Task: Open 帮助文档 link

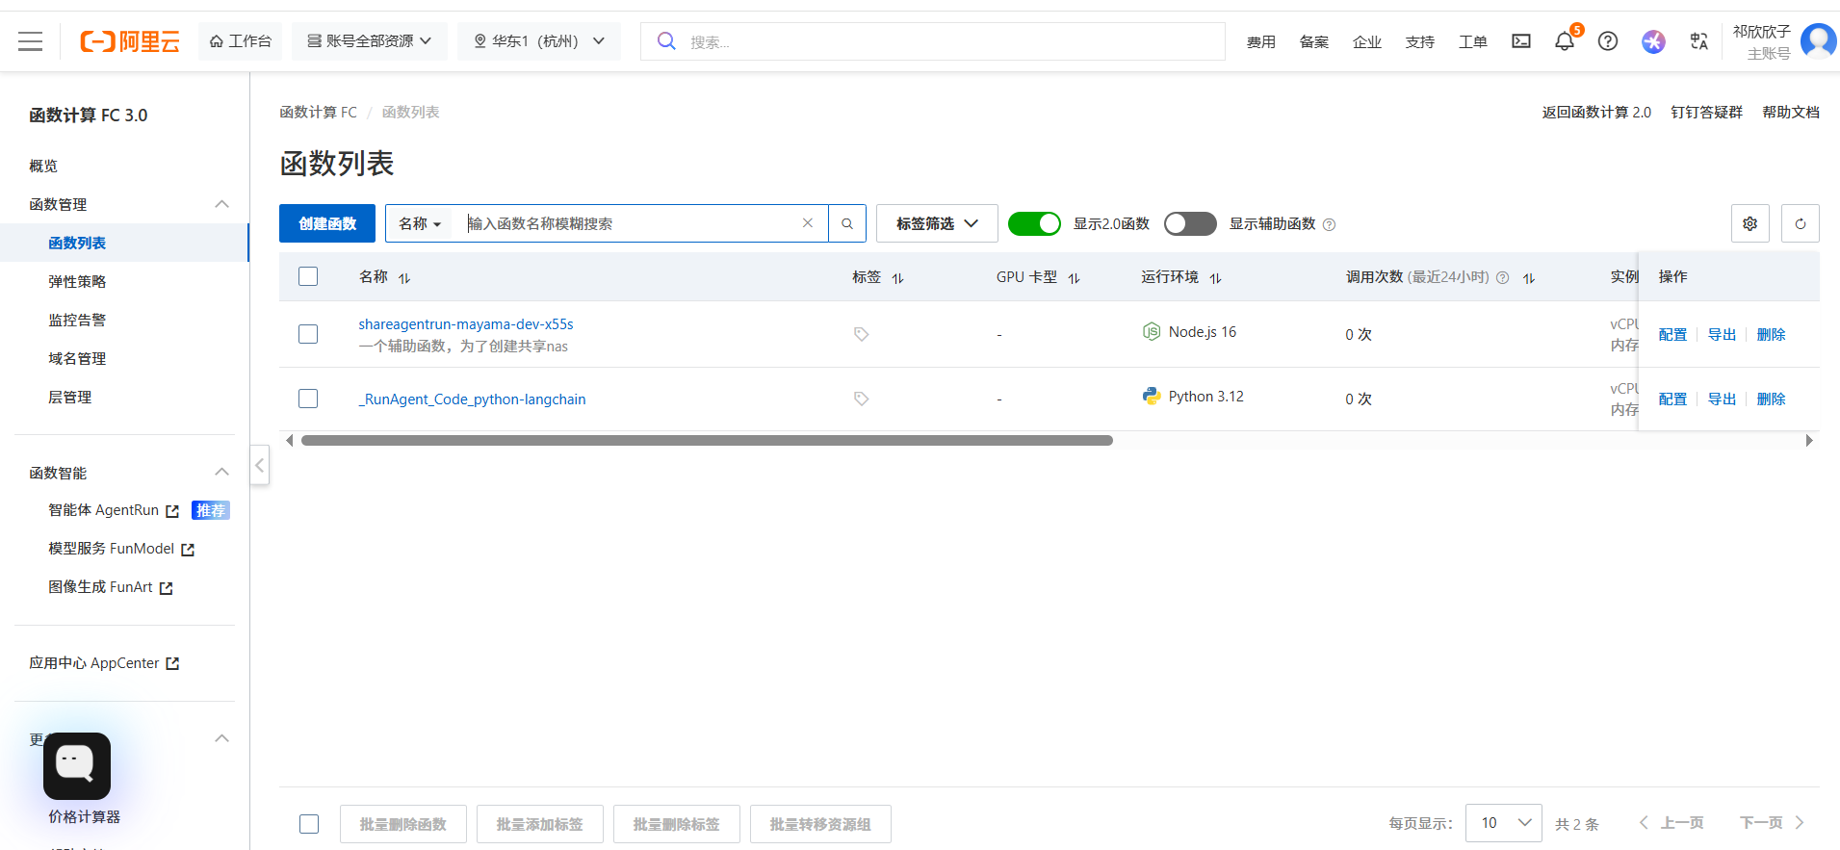Action: coord(1791,112)
